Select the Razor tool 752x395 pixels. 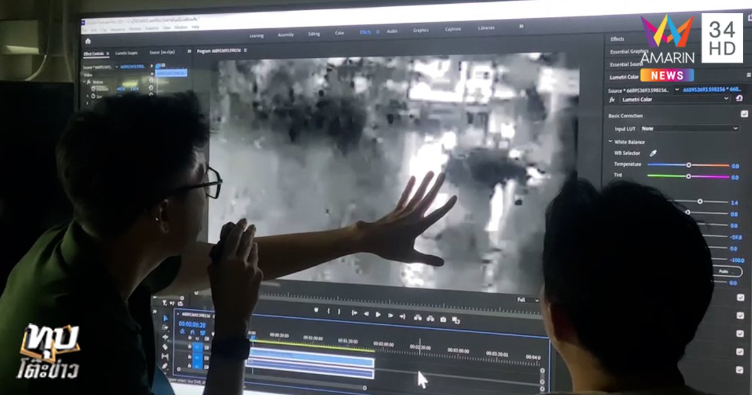(x=165, y=347)
